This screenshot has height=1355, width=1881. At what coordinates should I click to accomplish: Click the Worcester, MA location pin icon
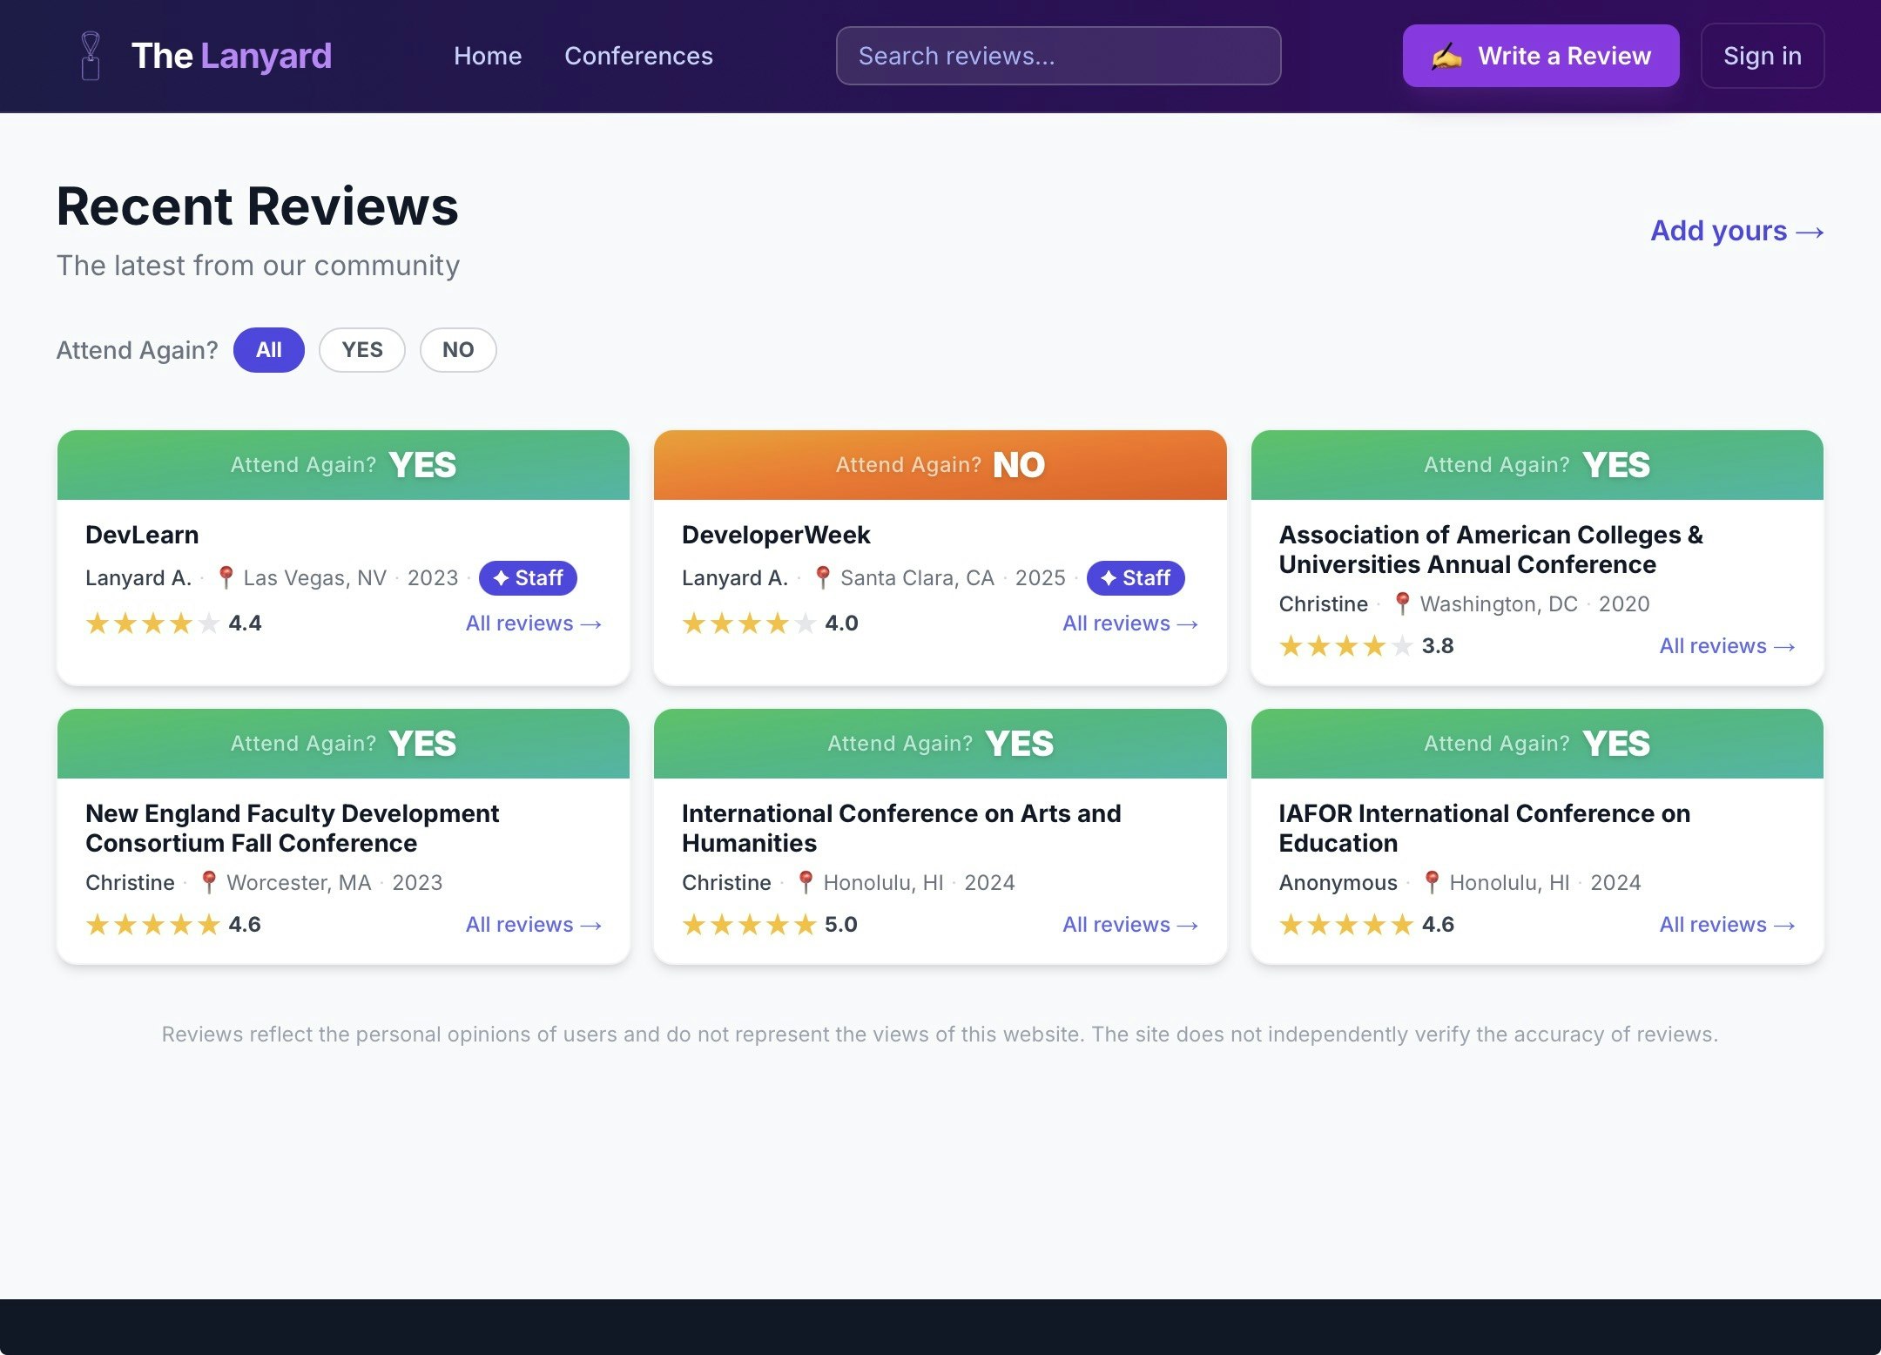[209, 882]
